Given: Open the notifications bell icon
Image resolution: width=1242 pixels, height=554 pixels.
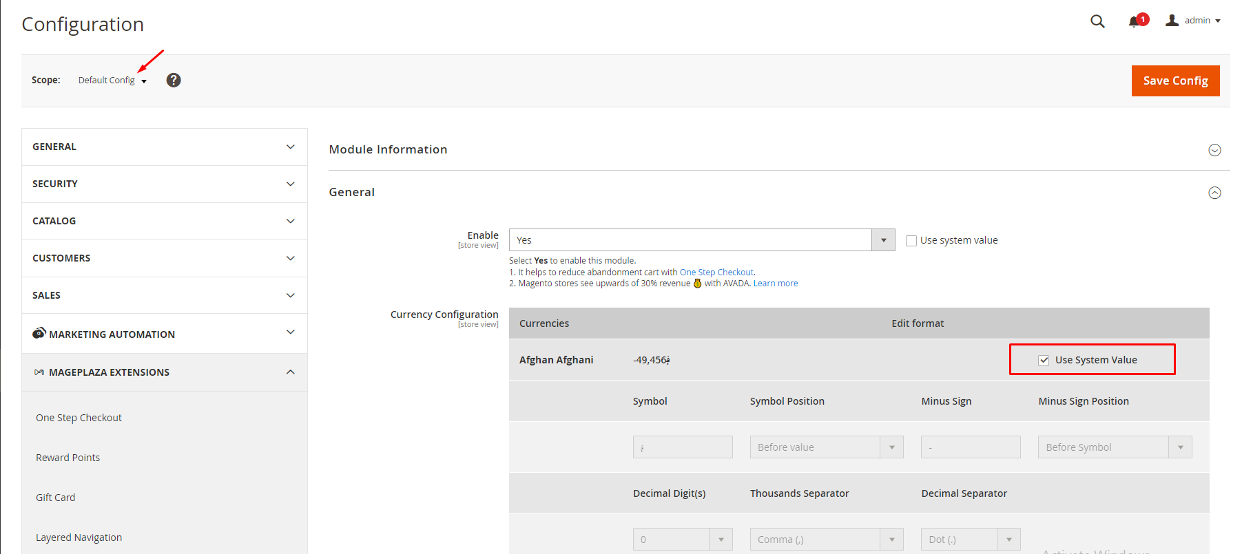Looking at the screenshot, I should point(1134,21).
